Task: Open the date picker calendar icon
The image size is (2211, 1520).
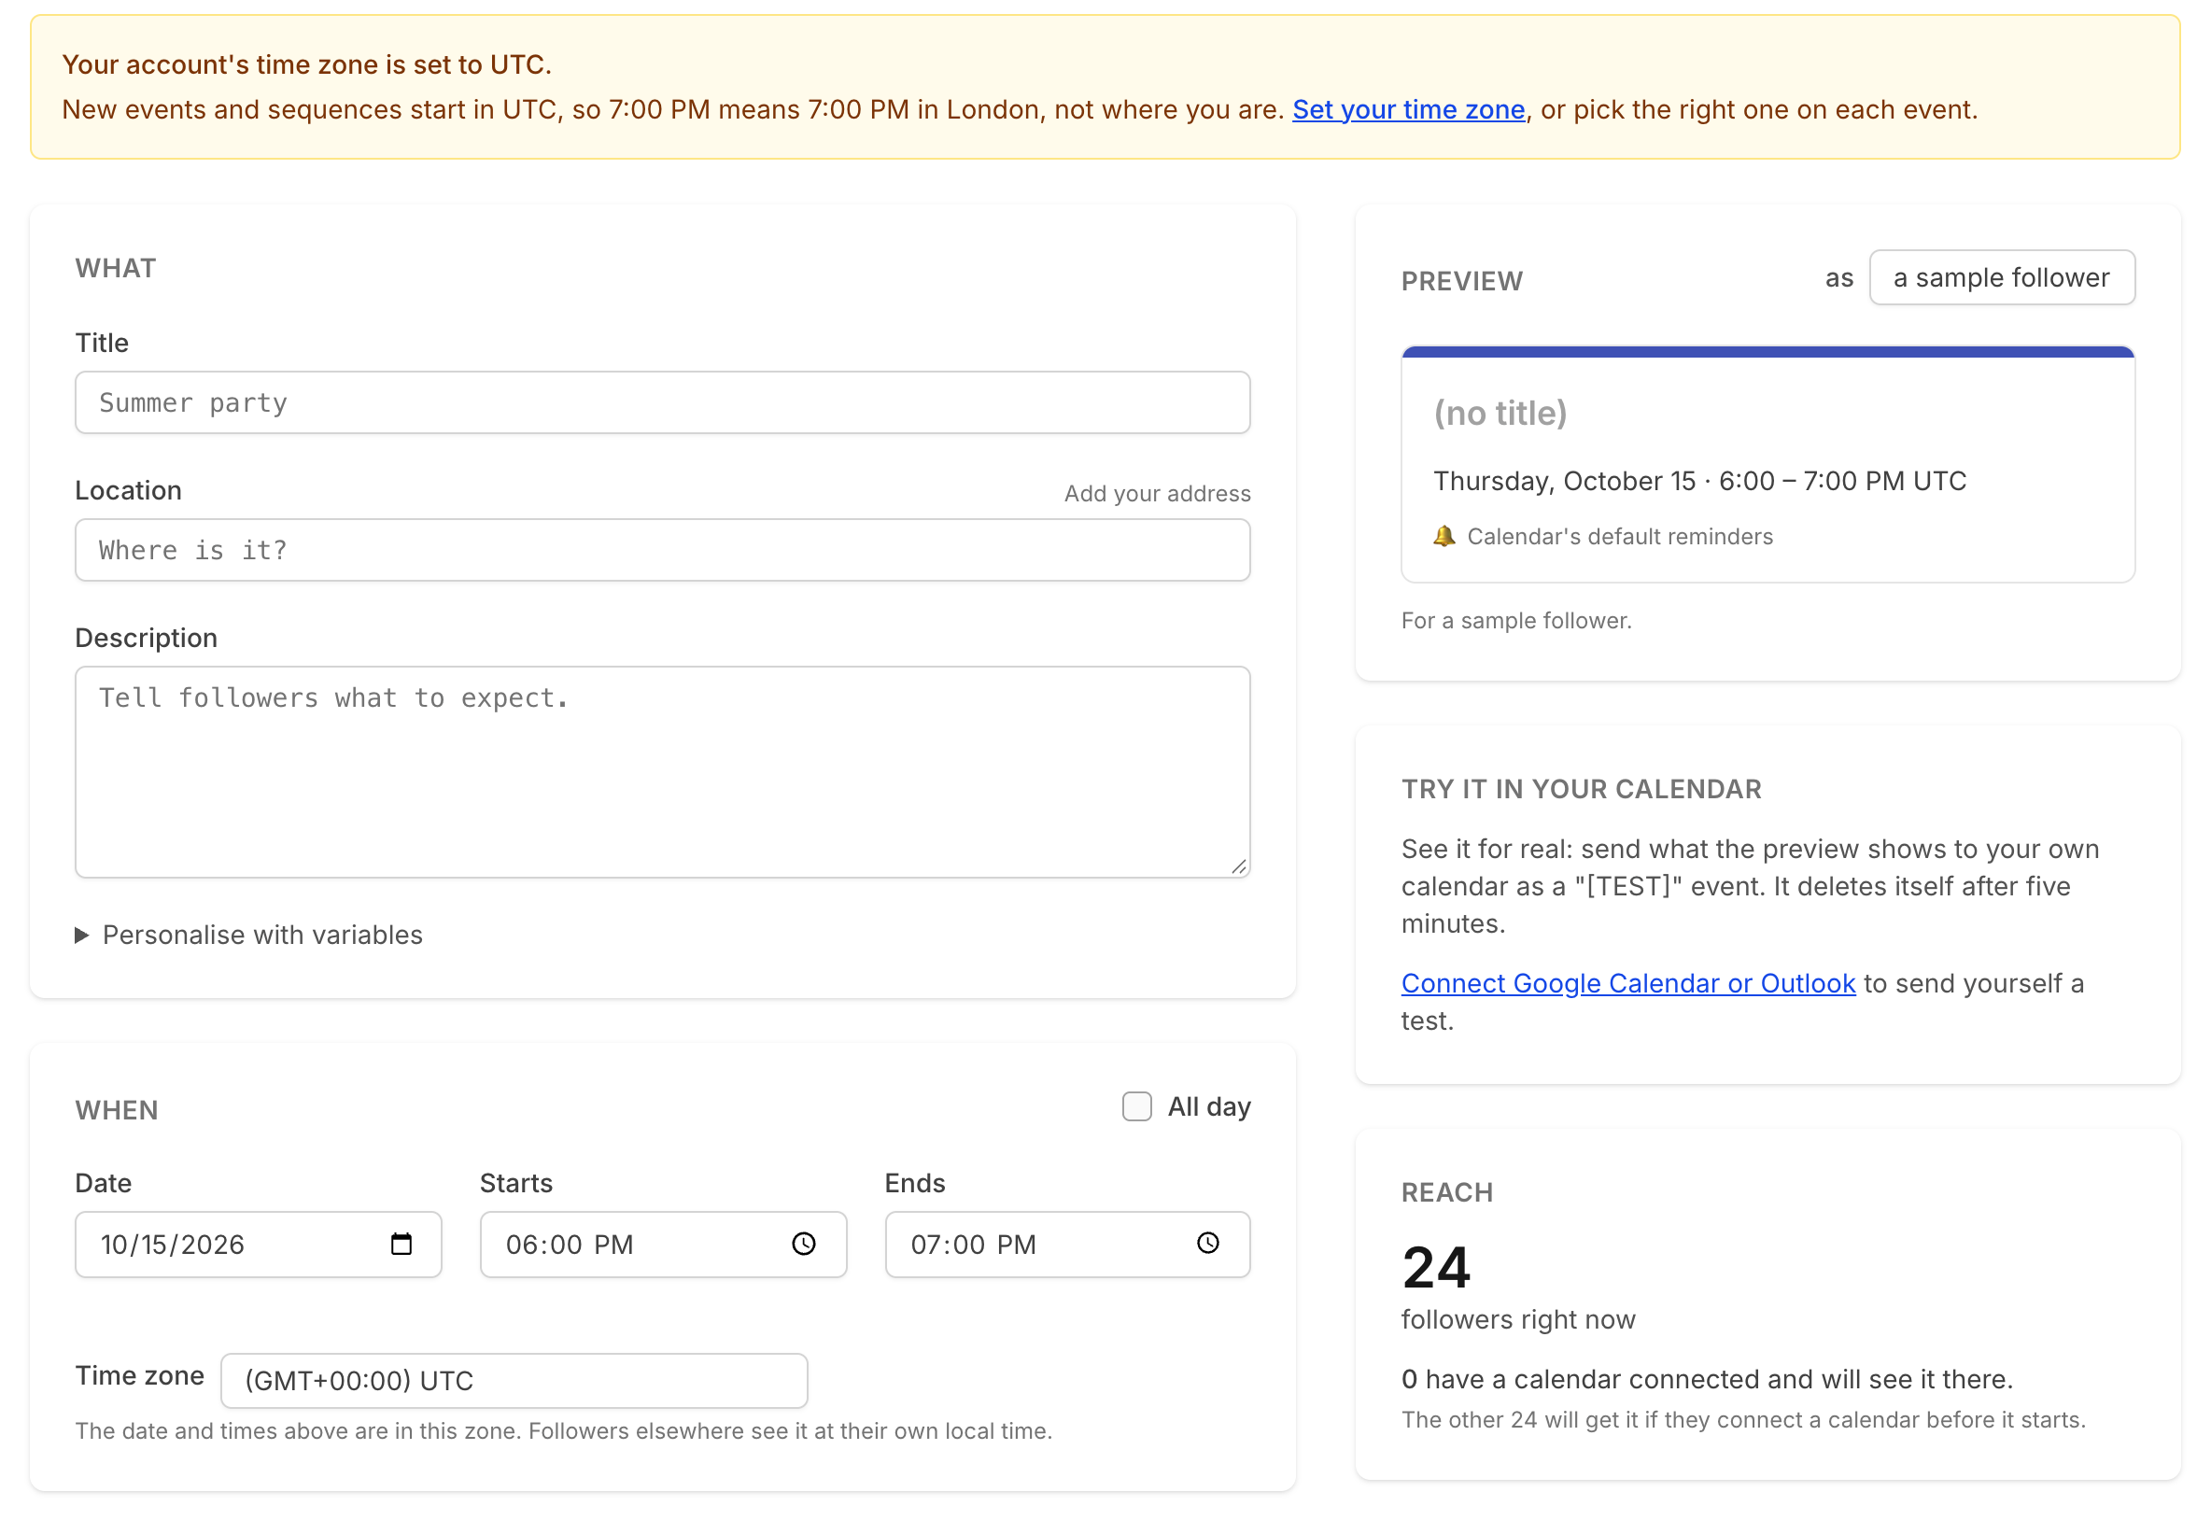Action: pyautogui.click(x=401, y=1244)
